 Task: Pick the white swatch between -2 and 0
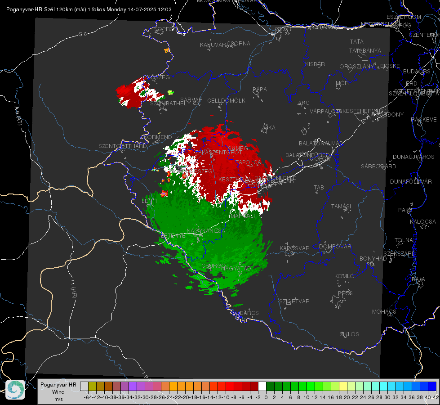coord(262,386)
